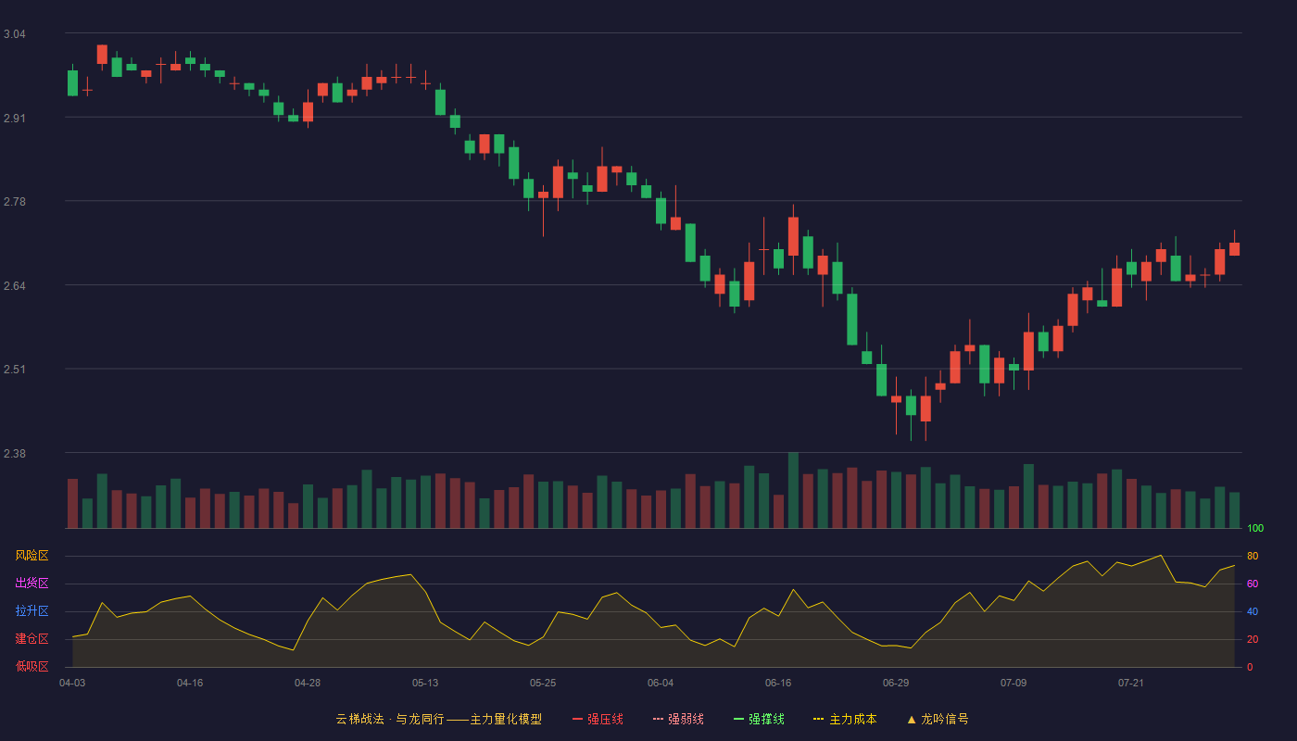Click the purple 60 indicator scale value
Image resolution: width=1297 pixels, height=741 pixels.
coord(1253,584)
